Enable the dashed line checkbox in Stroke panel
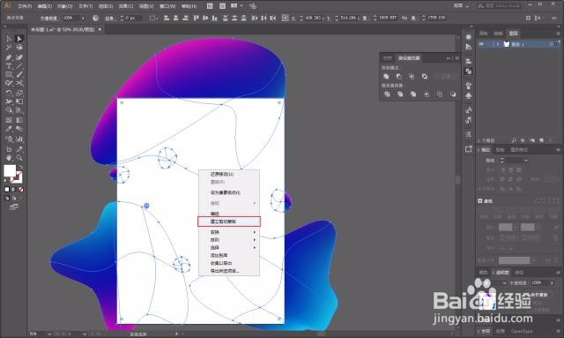564x338 pixels. [480, 200]
